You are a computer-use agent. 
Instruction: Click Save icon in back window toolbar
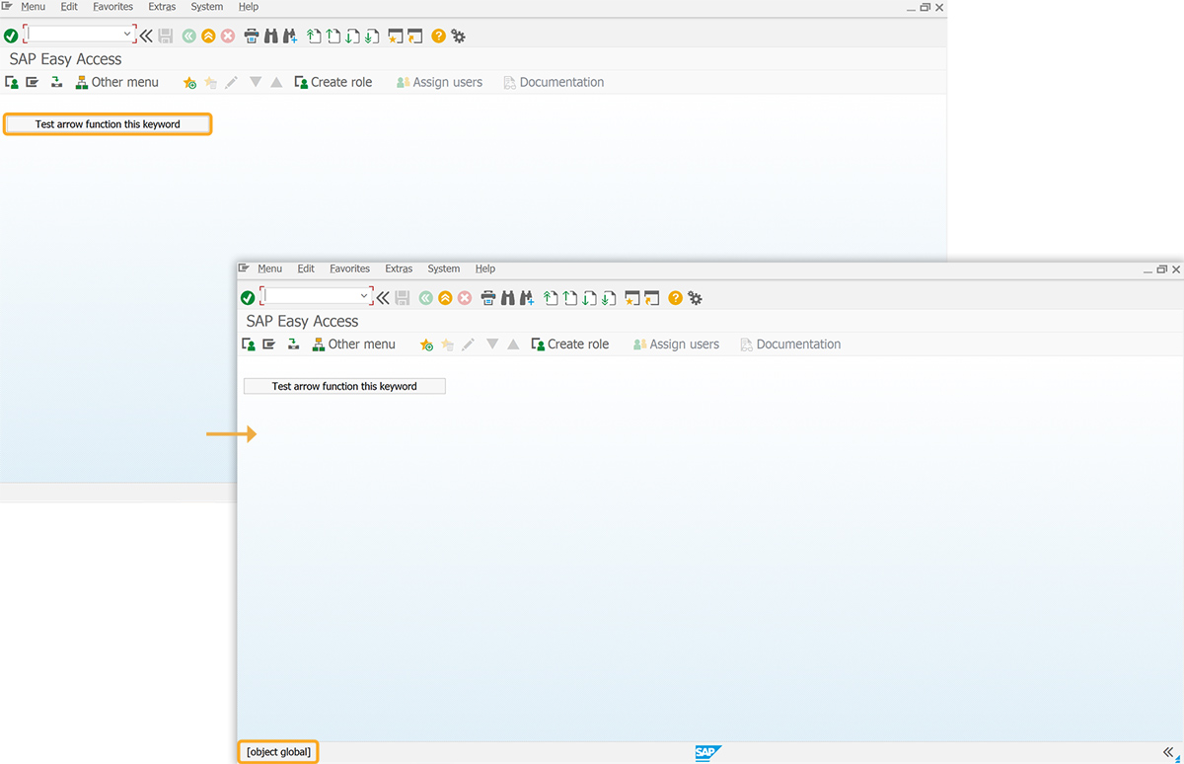point(165,36)
